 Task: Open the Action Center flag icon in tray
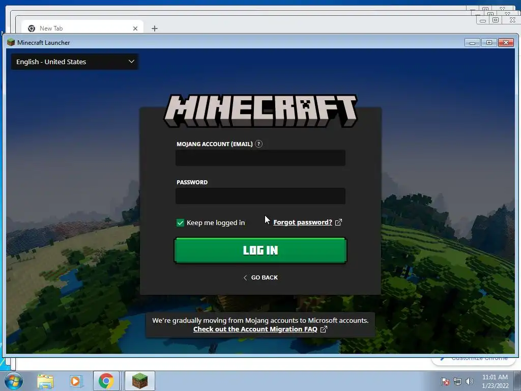point(445,381)
